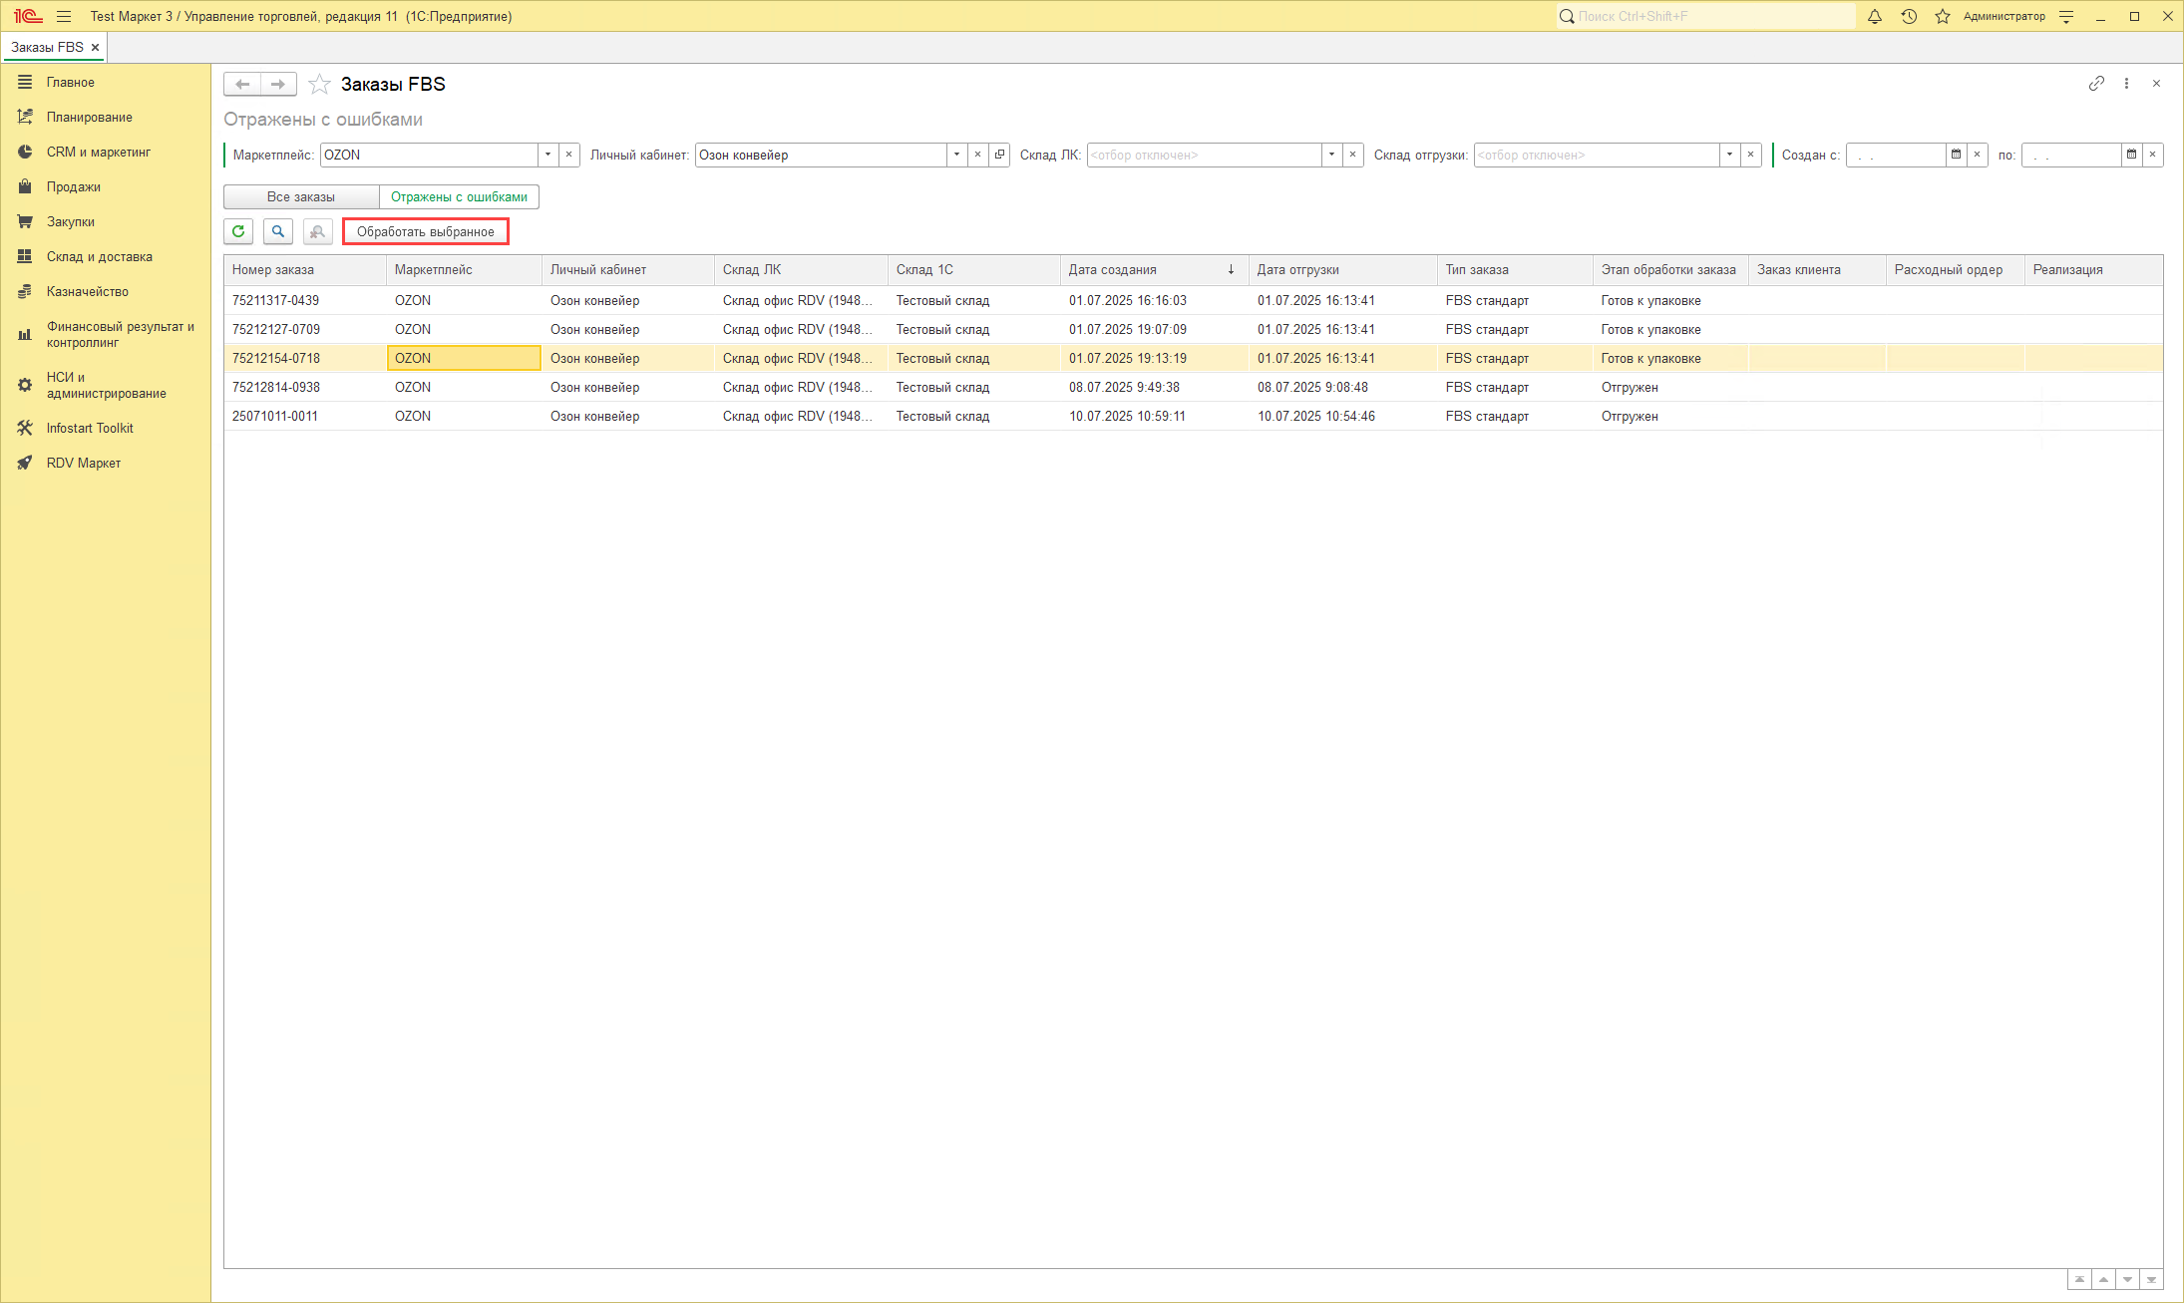This screenshot has height=1303, width=2184.
Task: Sort by Дата создания column header
Action: point(1154,269)
